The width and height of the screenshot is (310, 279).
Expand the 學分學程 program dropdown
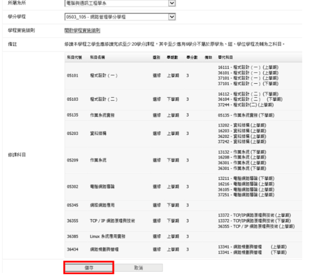click(172, 17)
